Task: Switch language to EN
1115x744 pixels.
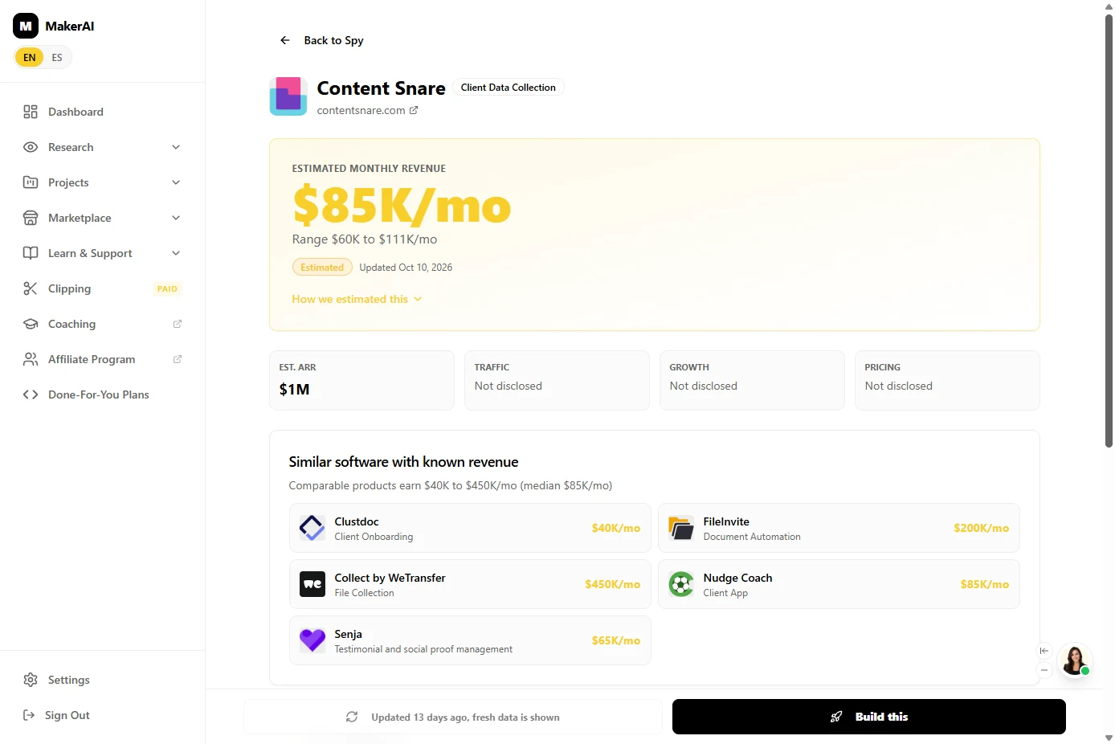Action: coord(30,57)
